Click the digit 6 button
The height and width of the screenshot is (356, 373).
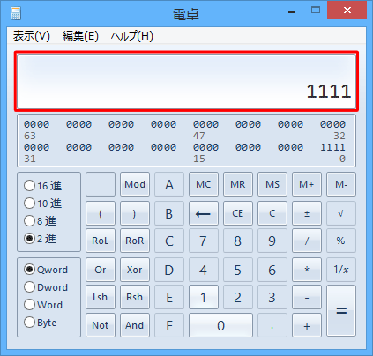pos(272,270)
